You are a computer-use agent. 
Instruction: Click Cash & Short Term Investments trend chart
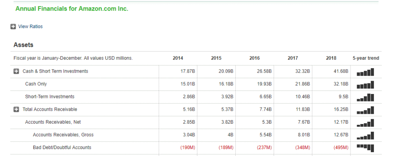[365, 72]
